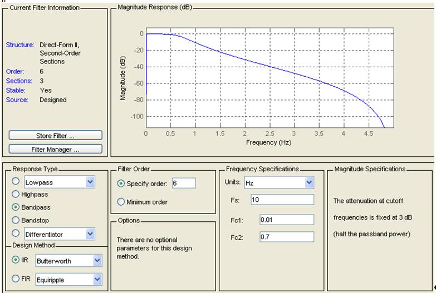Open the Filter Manager dialog

point(55,149)
